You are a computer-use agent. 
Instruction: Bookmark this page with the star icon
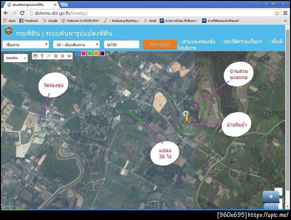pyautogui.click(x=277, y=13)
